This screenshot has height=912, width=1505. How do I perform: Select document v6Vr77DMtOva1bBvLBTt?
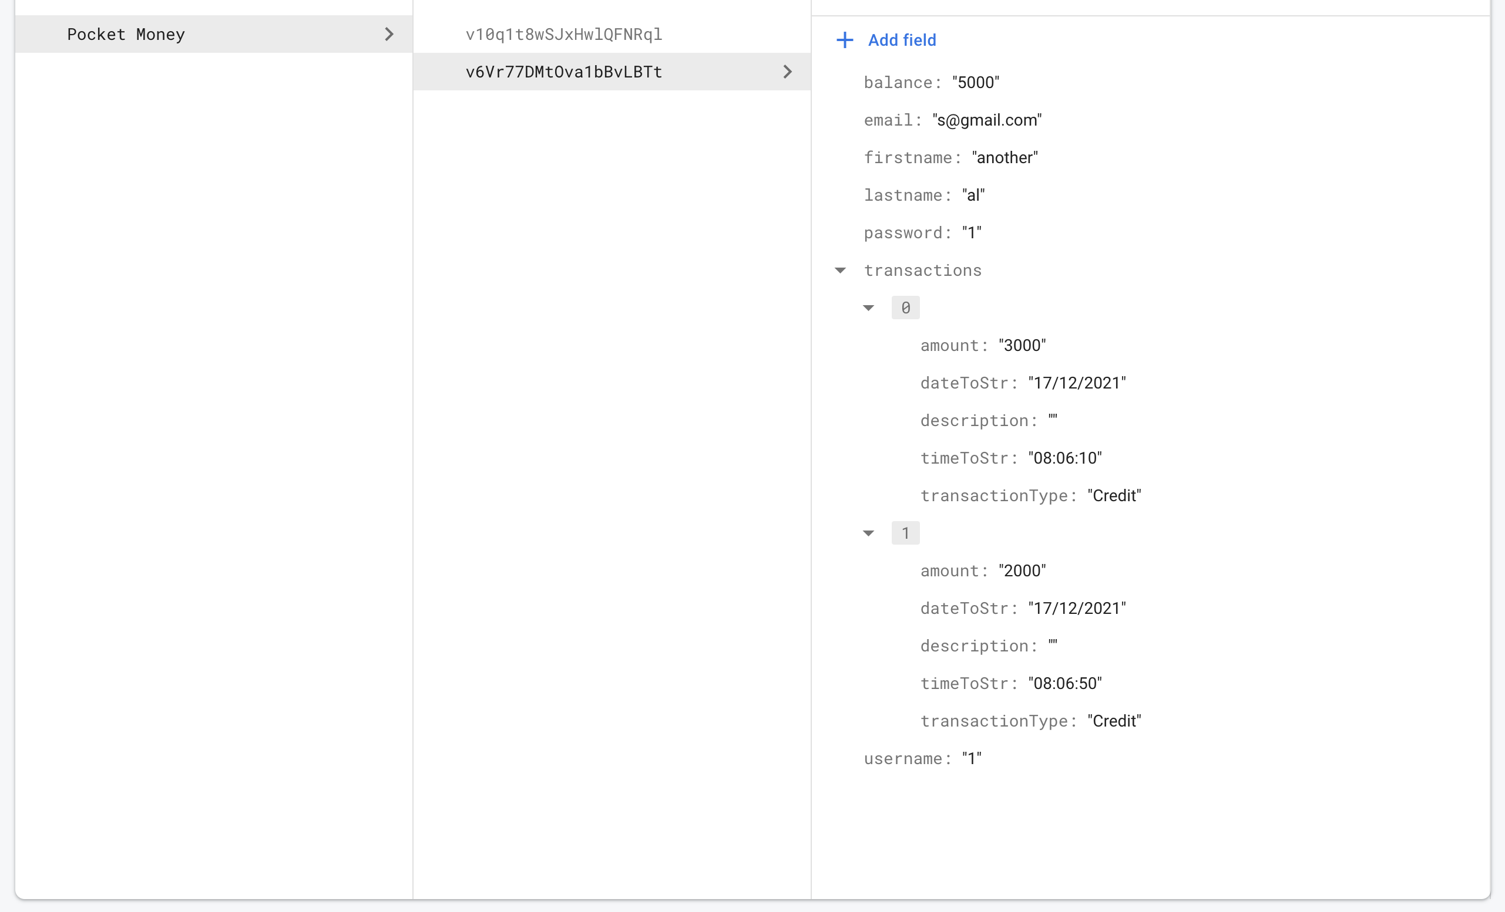(612, 72)
